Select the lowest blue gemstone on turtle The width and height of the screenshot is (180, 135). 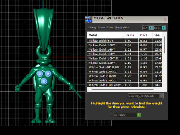coord(43,81)
